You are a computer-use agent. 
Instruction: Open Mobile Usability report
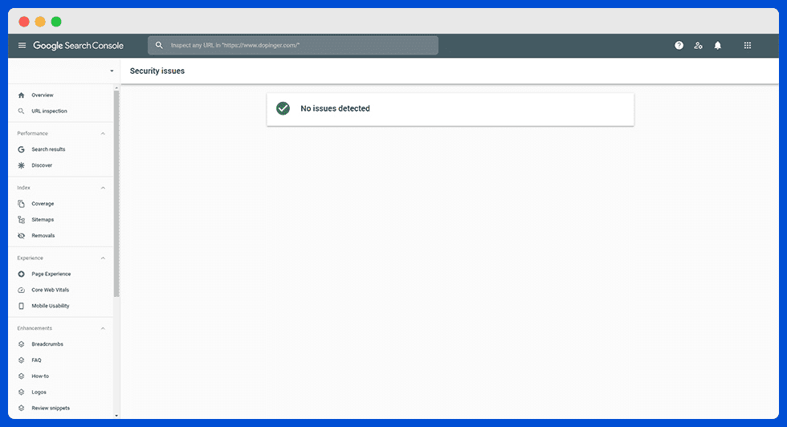[50, 306]
